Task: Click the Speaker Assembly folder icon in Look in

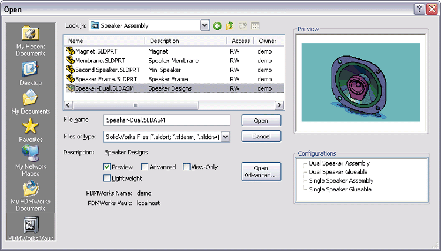Action: [95, 26]
